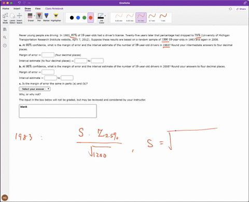Click the part (a) Margin of error field
249x202 pixels.
48,55
